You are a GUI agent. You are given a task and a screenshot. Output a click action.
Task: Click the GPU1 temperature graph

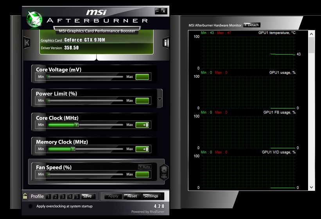[248, 52]
